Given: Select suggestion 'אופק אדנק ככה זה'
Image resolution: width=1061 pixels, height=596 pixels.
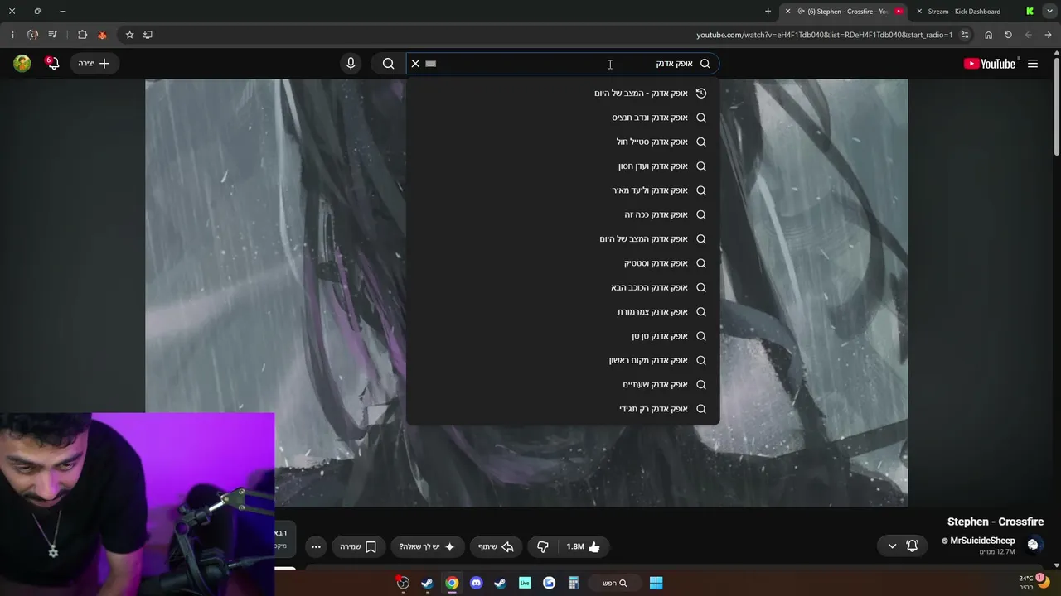Looking at the screenshot, I should pos(563,214).
